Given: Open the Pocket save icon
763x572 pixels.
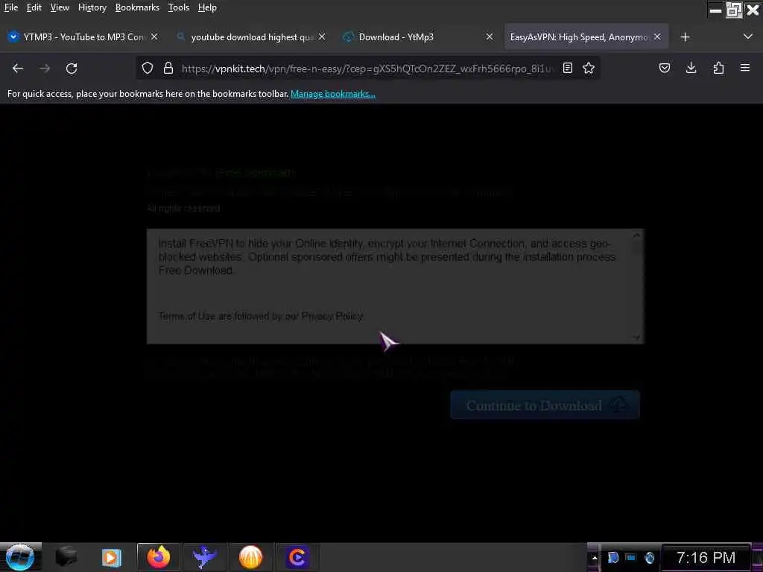Looking at the screenshot, I should click(x=664, y=68).
